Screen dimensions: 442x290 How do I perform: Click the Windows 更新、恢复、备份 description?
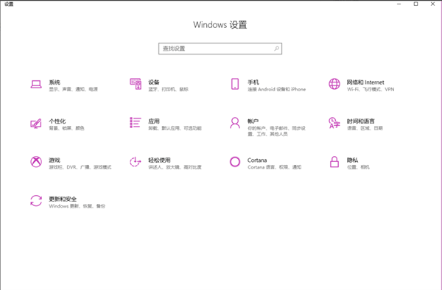[77, 206]
